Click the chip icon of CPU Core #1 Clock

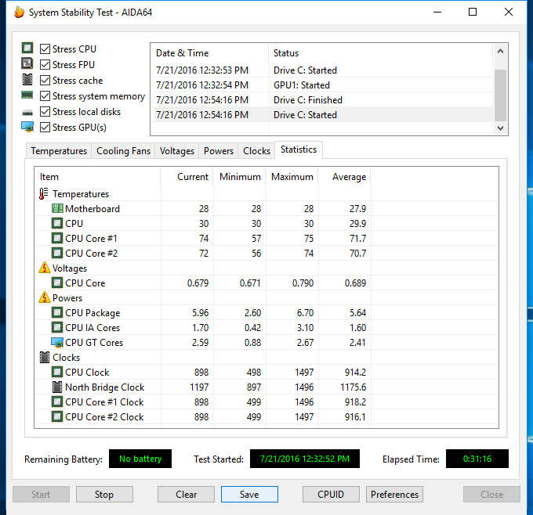point(57,402)
